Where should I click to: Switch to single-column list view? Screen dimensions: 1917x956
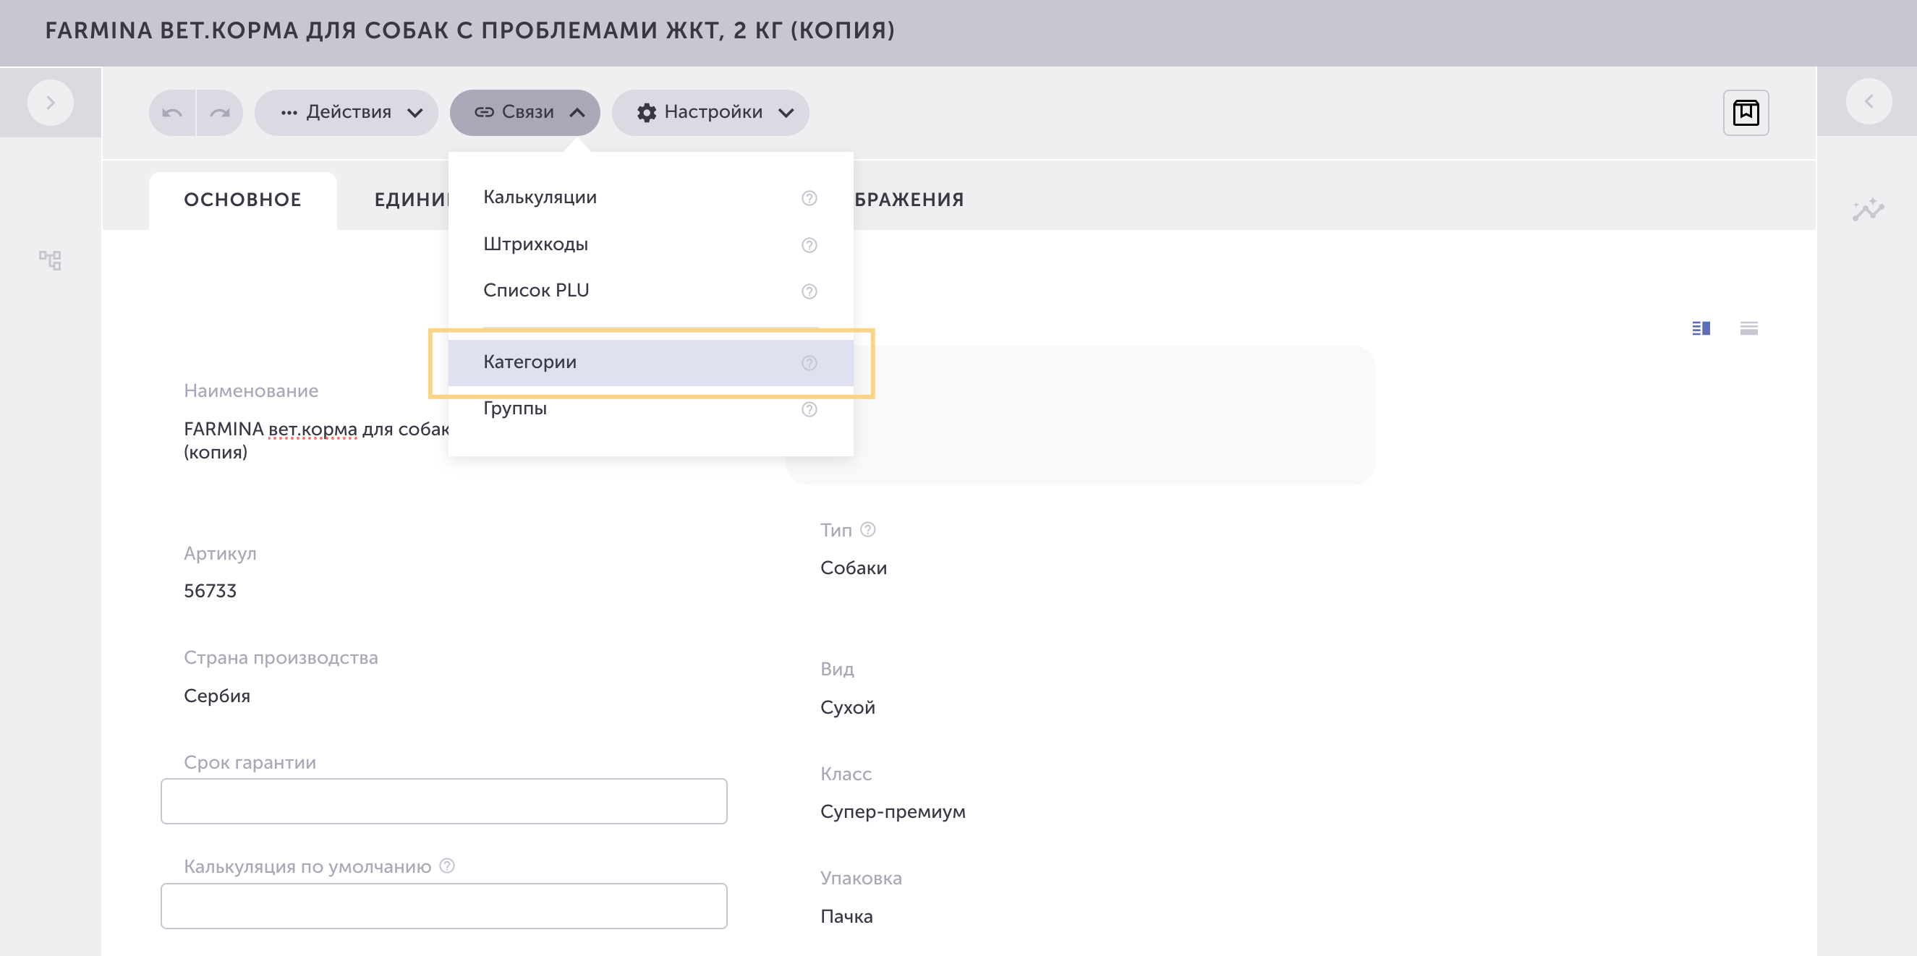1748,328
